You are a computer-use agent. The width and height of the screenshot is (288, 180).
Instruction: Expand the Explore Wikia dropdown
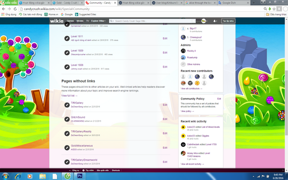coord(98,21)
